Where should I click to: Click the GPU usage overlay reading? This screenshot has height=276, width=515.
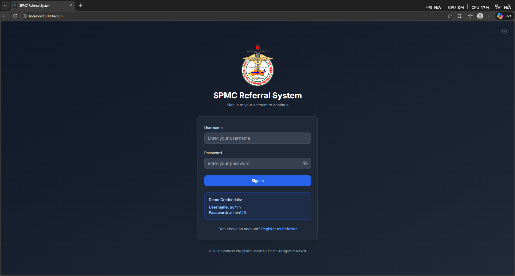click(456, 7)
